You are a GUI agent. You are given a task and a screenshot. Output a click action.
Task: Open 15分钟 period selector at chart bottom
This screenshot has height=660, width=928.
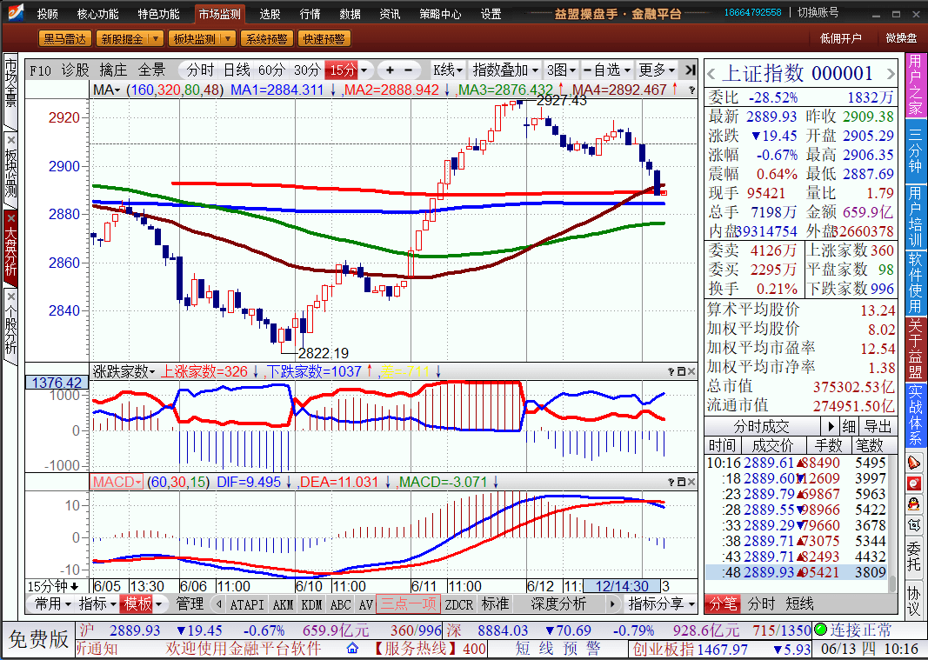pos(53,587)
